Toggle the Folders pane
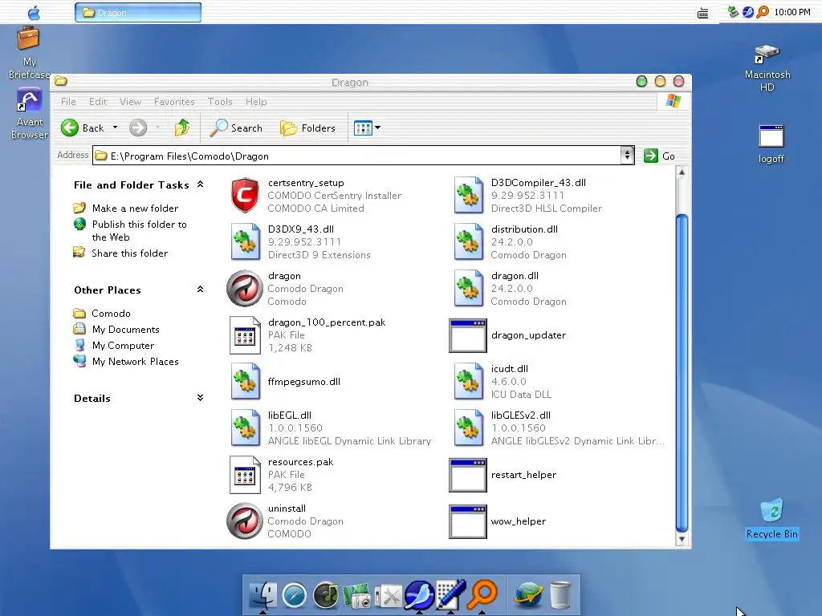 pos(307,128)
